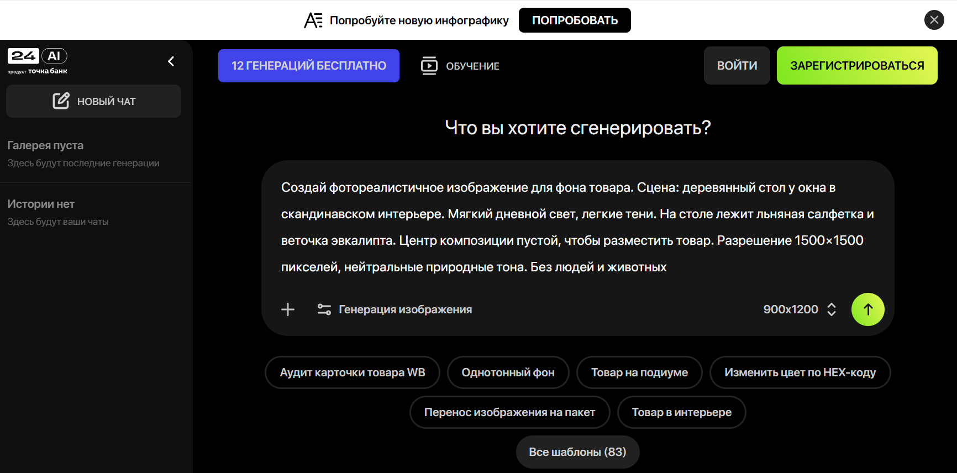Select the Генерация изображения mode label
Viewport: 957px width, 473px height.
click(405, 309)
